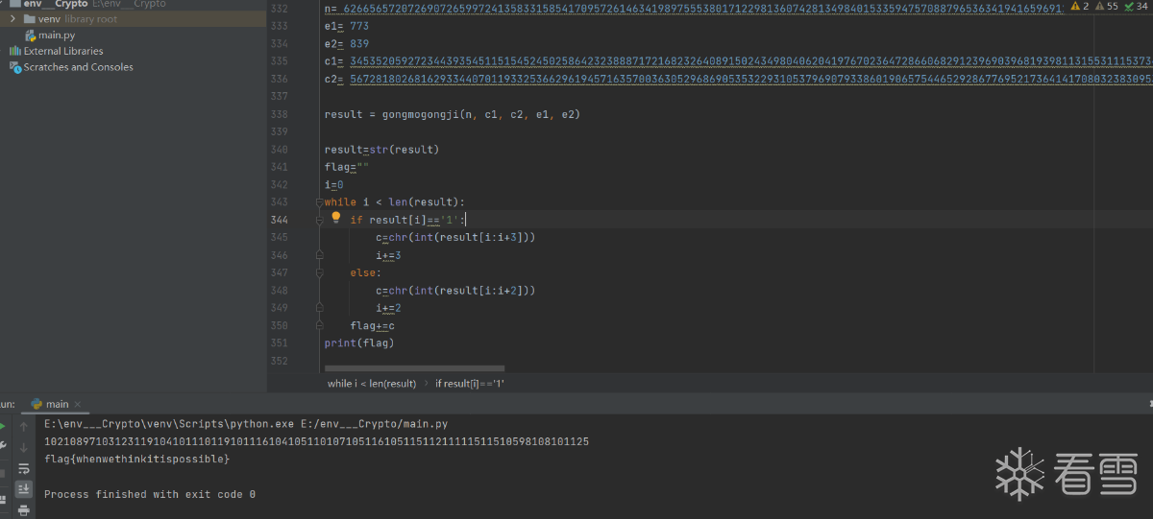Click the 'flag+=c' code line
Viewport: 1153px width, 519px height.
click(x=372, y=325)
